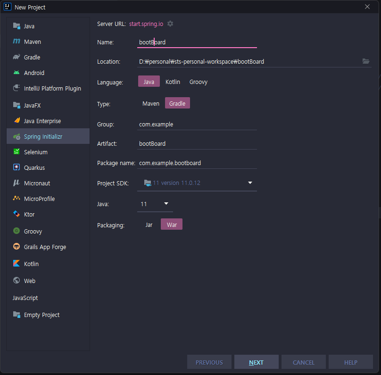
Task: Close the New Project dialog
Action: click(367, 7)
